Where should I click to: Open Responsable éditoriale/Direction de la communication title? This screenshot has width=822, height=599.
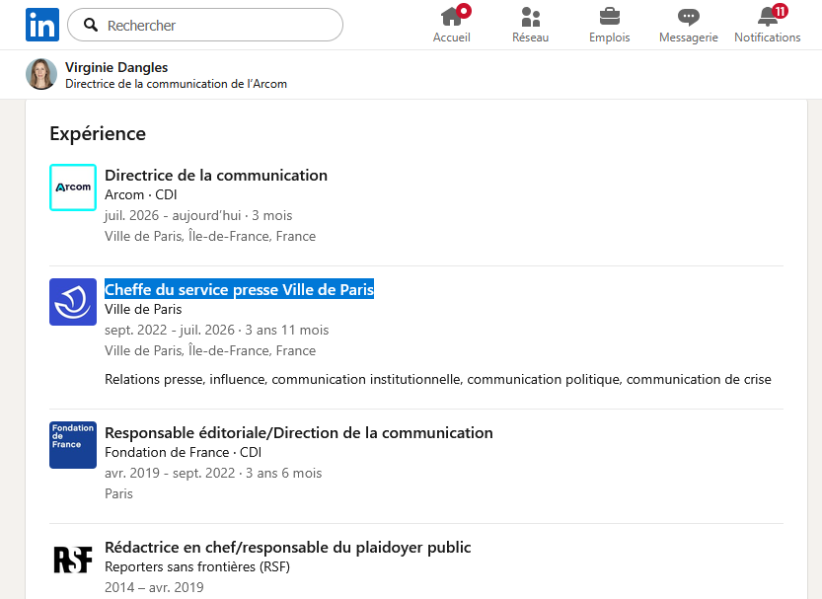click(x=299, y=433)
